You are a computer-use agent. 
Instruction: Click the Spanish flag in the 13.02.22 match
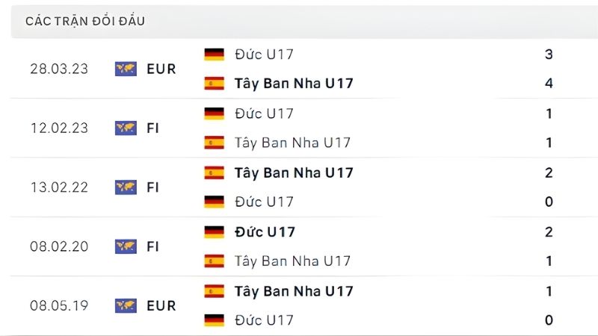pos(214,172)
